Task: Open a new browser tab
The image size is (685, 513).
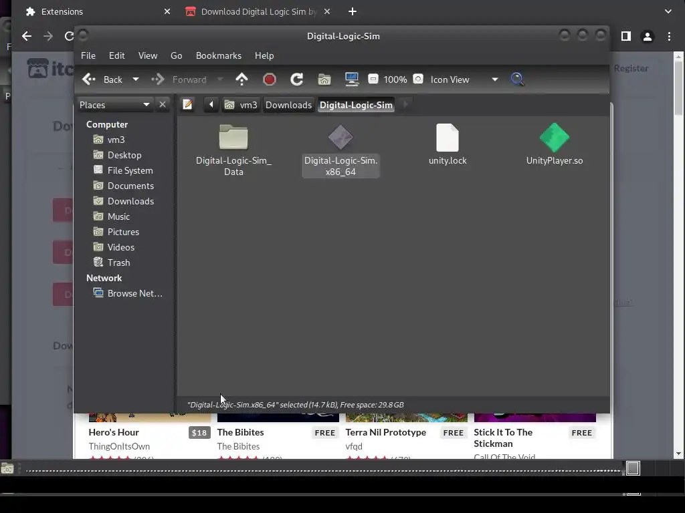Action: [x=353, y=12]
